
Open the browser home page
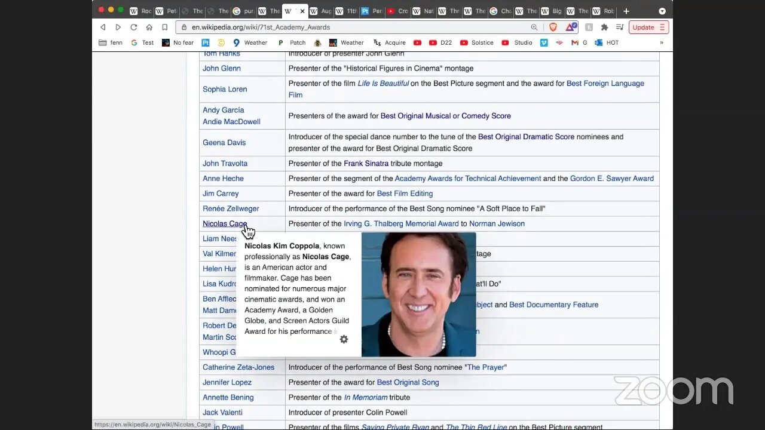[149, 27]
